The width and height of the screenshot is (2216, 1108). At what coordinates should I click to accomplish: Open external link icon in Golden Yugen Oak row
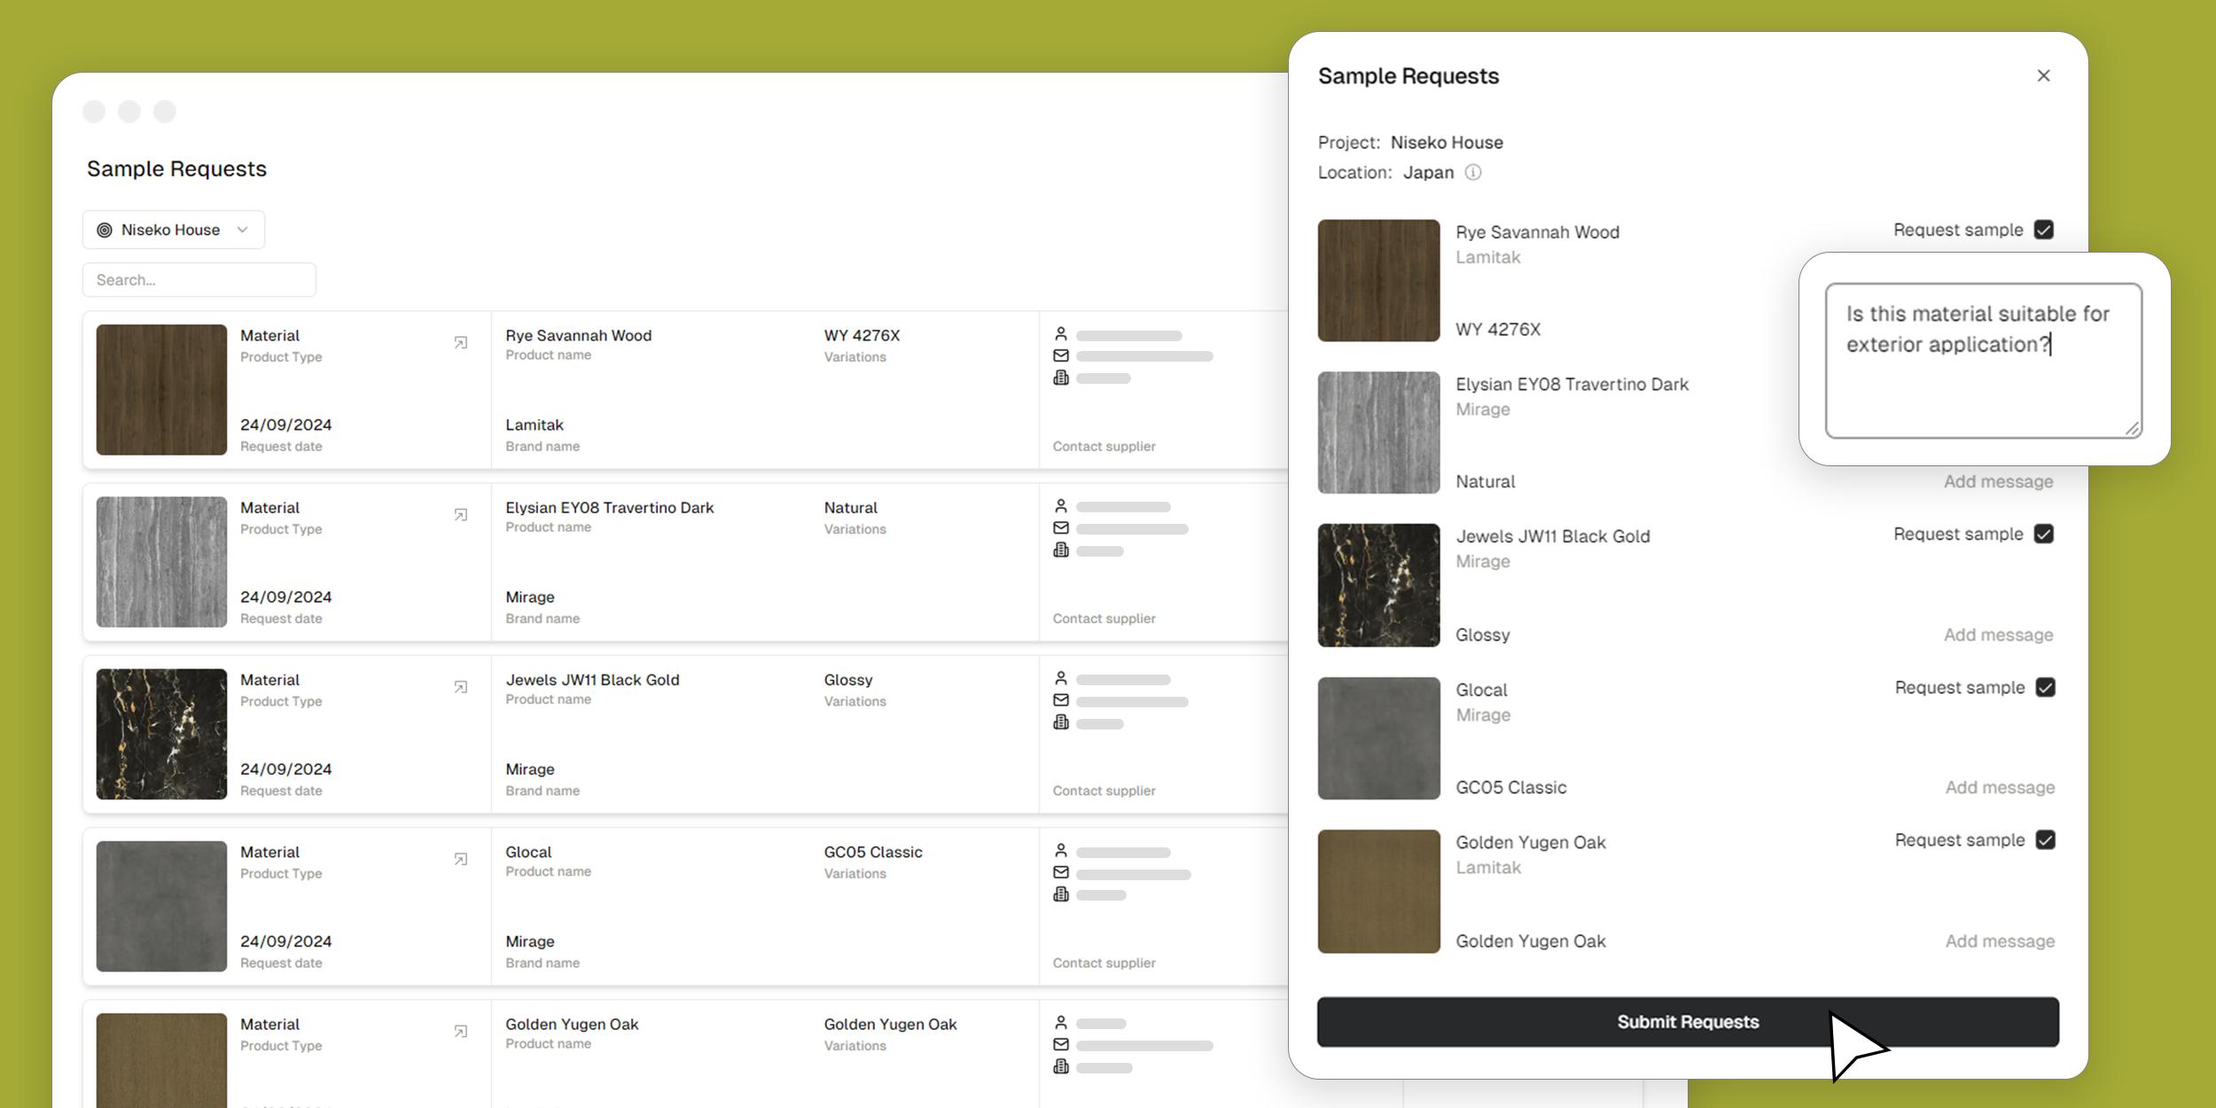[461, 1031]
